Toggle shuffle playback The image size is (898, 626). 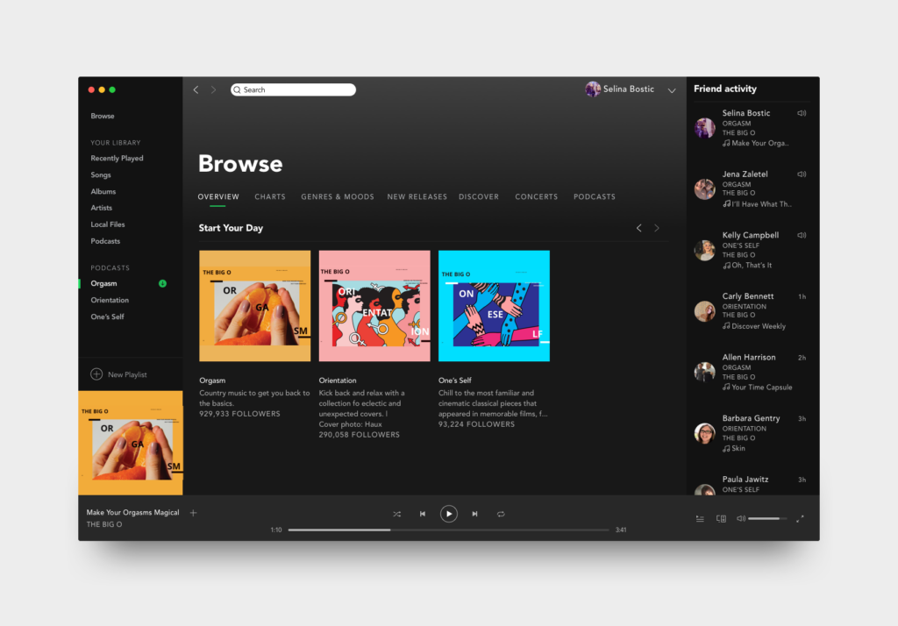coord(397,514)
